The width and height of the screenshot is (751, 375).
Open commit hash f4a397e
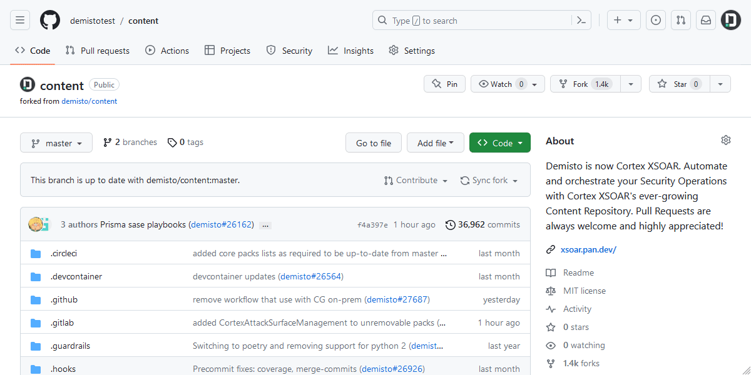[x=372, y=225]
